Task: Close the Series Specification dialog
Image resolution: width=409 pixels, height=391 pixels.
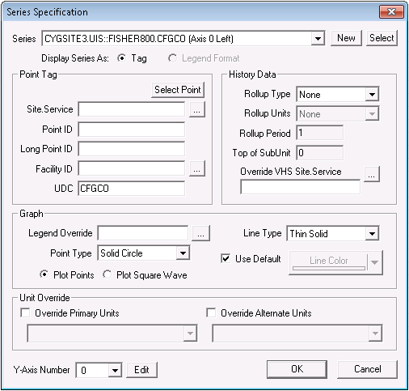Action: (x=391, y=12)
